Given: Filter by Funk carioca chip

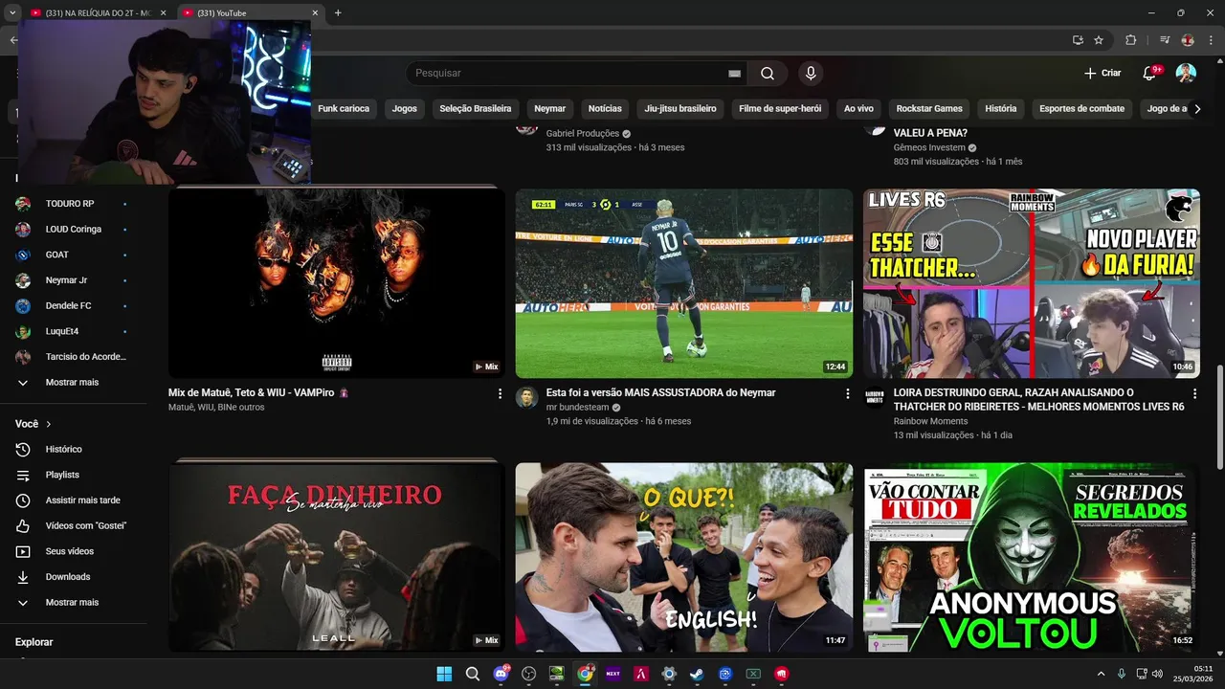Looking at the screenshot, I should click(x=344, y=108).
